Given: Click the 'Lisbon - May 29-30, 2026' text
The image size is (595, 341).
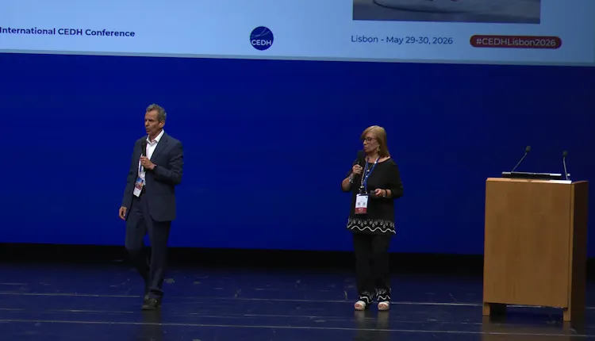Looking at the screenshot, I should pos(401,40).
